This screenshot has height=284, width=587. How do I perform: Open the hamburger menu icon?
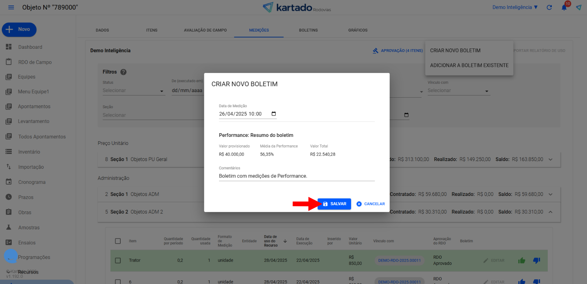coord(11,7)
